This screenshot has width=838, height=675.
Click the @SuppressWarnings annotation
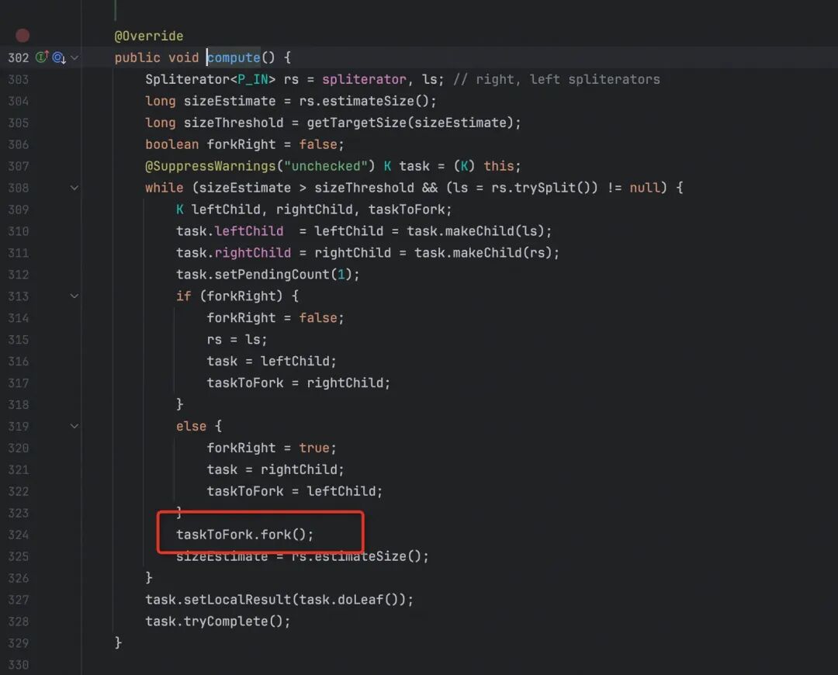click(x=210, y=166)
